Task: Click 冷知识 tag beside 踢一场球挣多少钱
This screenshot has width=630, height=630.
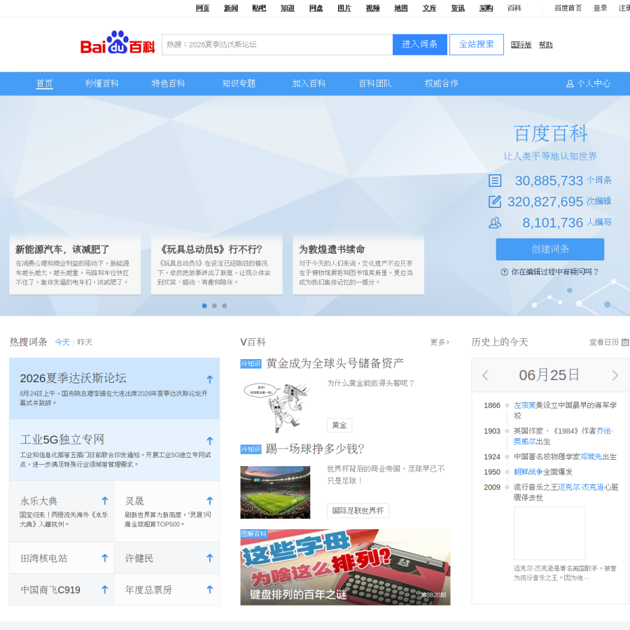Action: pos(251,449)
